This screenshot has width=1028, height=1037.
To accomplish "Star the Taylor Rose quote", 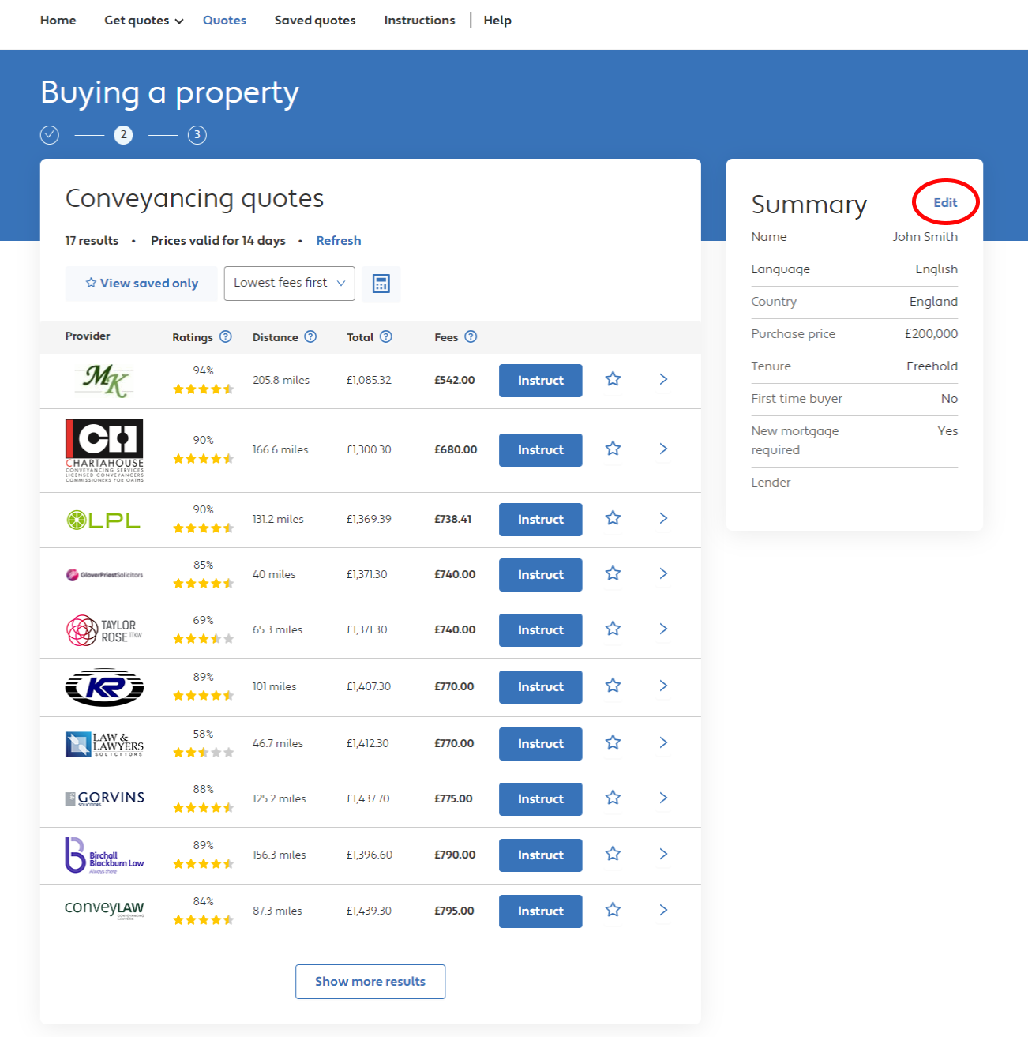I will pos(613,629).
